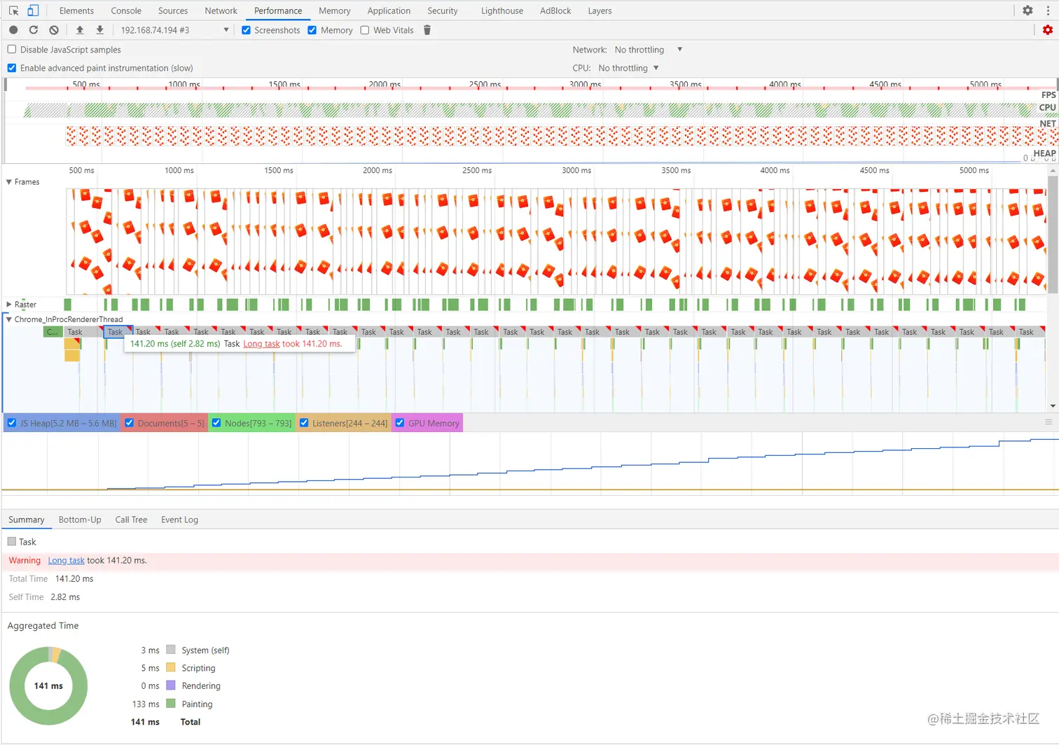The width and height of the screenshot is (1059, 745).
Task: Switch to the Bottom-Up tab
Action: click(80, 520)
